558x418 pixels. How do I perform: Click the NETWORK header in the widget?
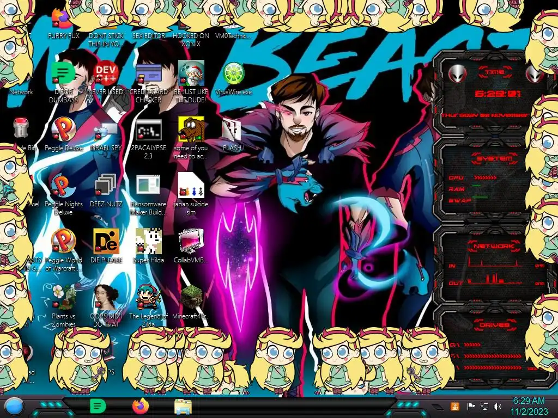[494, 245]
